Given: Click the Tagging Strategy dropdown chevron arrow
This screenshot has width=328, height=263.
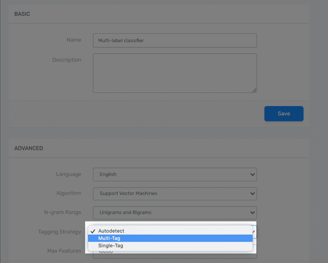Looking at the screenshot, I should point(253,231).
